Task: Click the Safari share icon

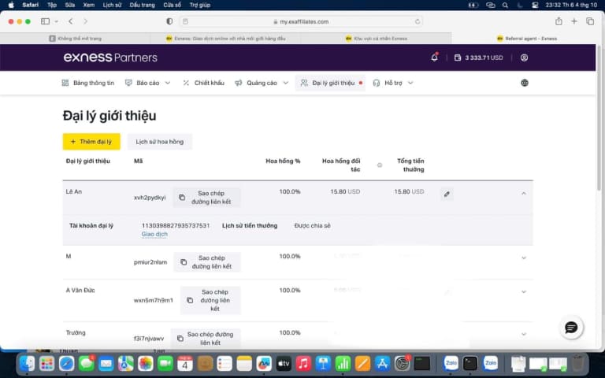Action: tap(559, 21)
